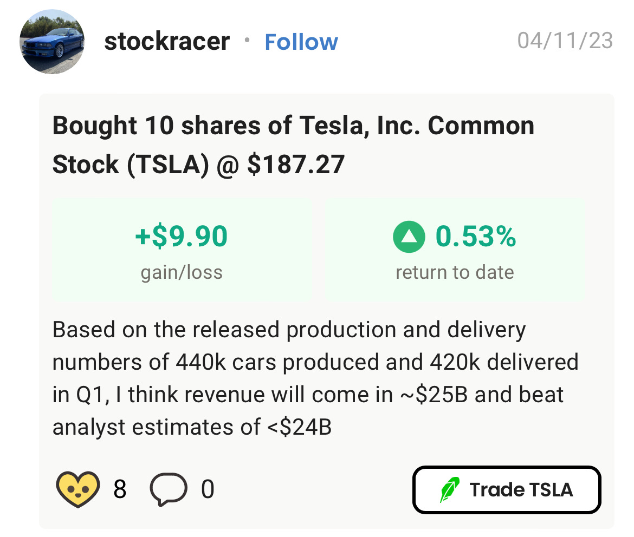
Task: Click the dot separator beside Follow
Action: (247, 40)
